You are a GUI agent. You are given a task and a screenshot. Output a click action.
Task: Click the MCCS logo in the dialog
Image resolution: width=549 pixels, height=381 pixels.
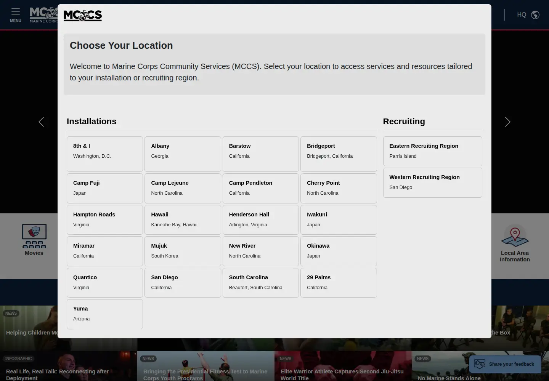pos(83,16)
